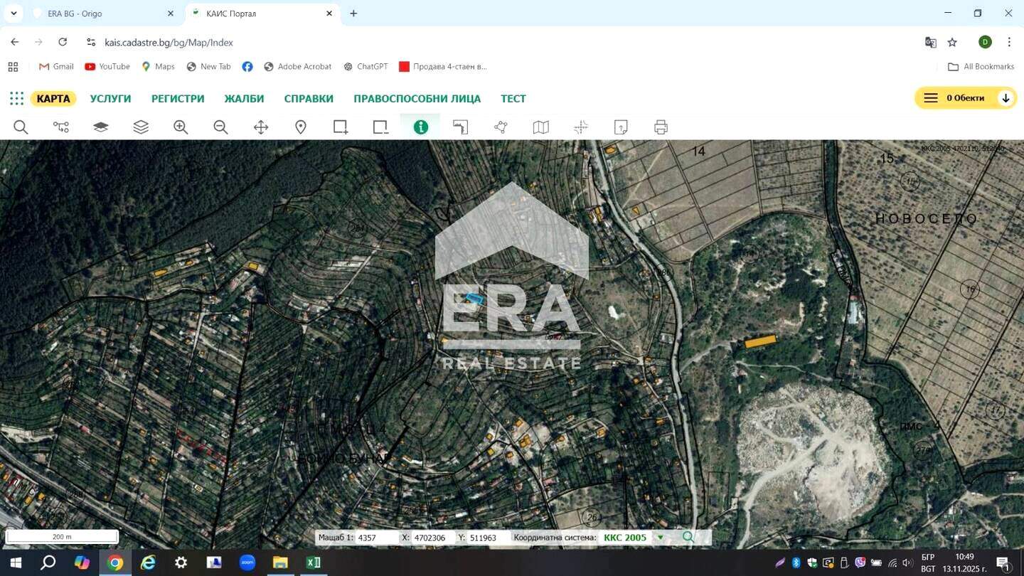Select the location pin tool
The height and width of the screenshot is (576, 1024).
tap(301, 127)
